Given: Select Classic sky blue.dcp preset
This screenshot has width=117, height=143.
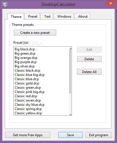Looking at the screenshot, I should coord(42,105).
